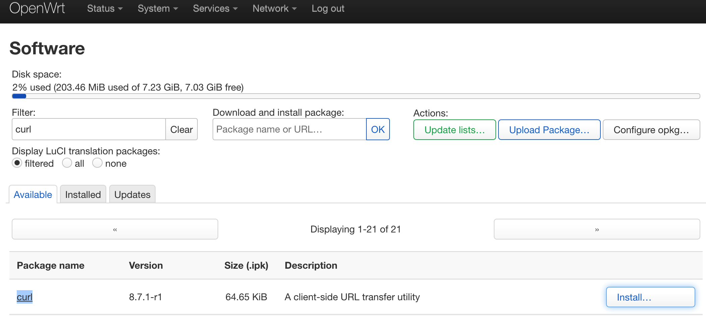Click the disk space usage progress bar

click(x=356, y=96)
